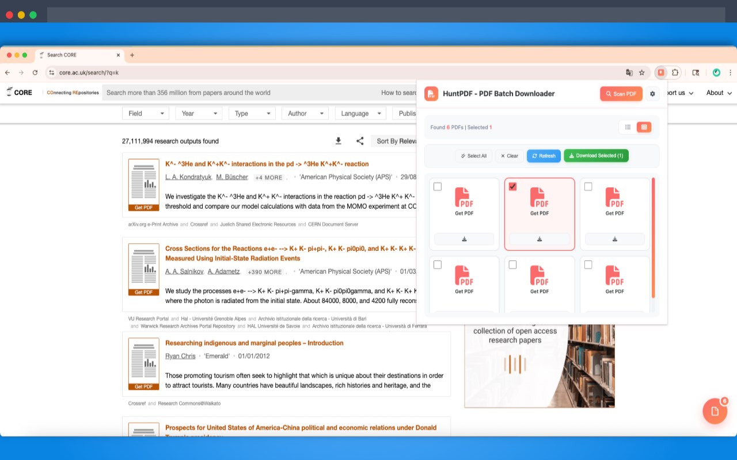This screenshot has width=737, height=460.
Task: Click download icon under third PDF card
Action: [614, 239]
